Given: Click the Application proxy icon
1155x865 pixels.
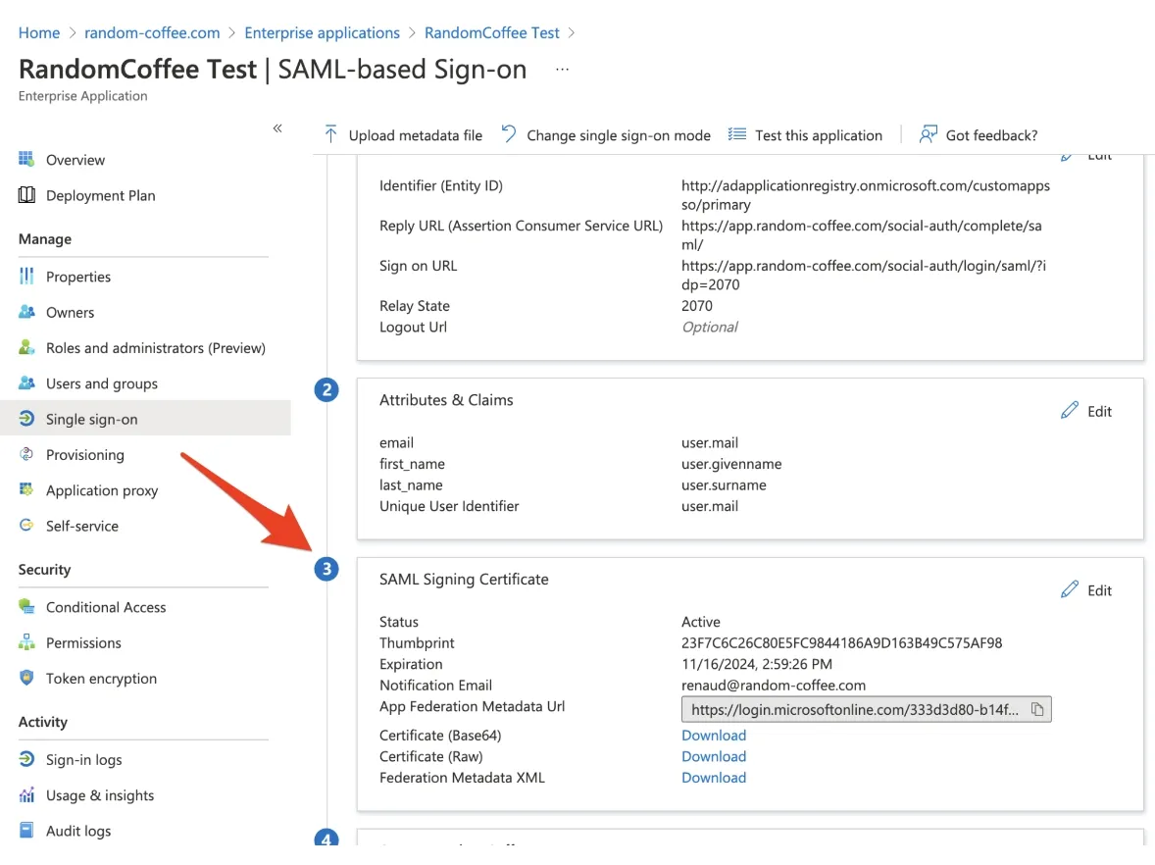Looking at the screenshot, I should point(26,490).
